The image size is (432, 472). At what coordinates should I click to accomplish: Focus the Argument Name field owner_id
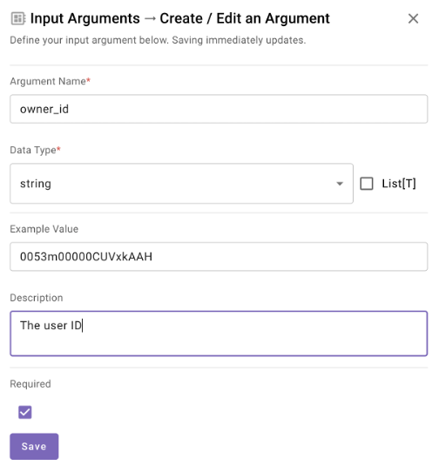click(x=219, y=109)
